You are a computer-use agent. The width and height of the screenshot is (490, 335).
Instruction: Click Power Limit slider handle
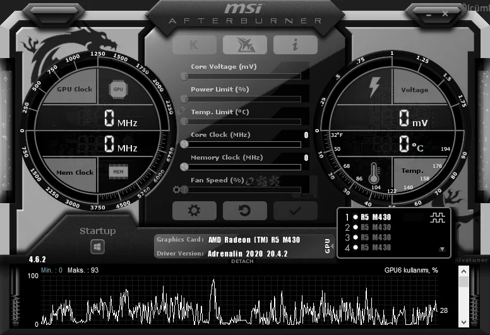(x=184, y=98)
